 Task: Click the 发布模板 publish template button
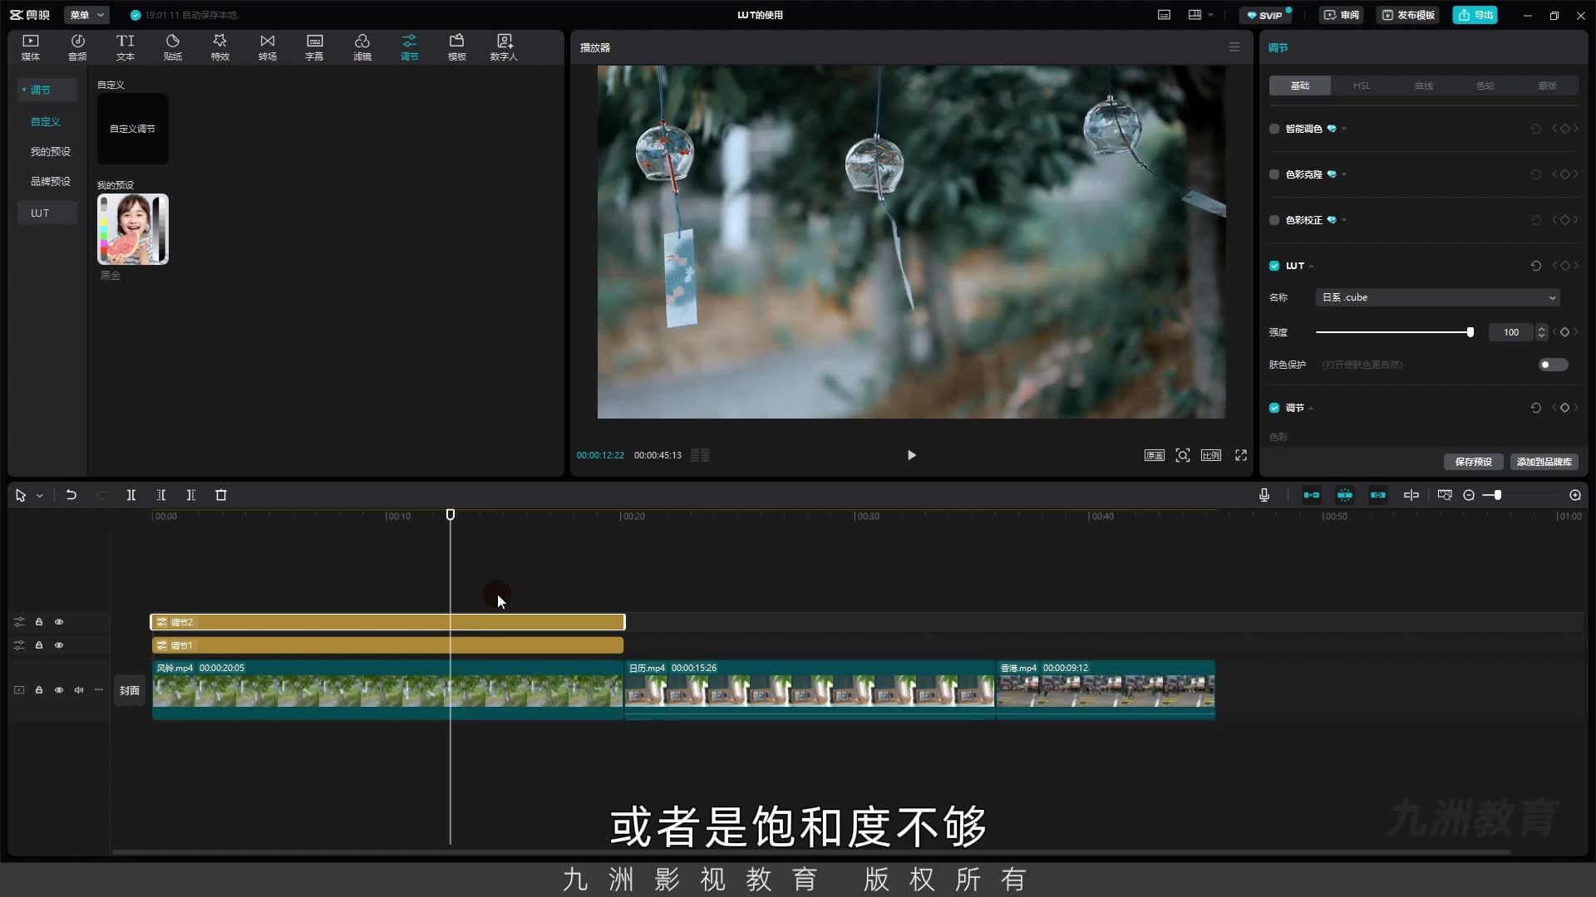1408,15
